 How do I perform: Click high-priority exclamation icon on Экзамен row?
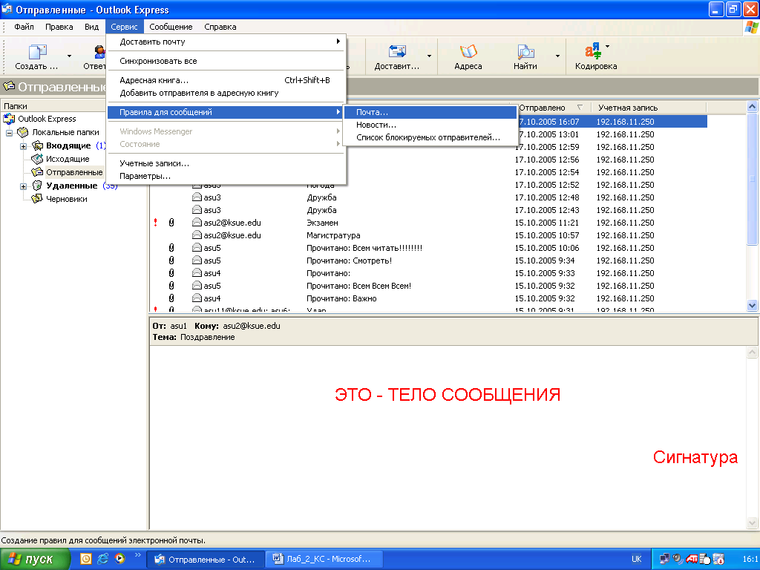coord(156,223)
